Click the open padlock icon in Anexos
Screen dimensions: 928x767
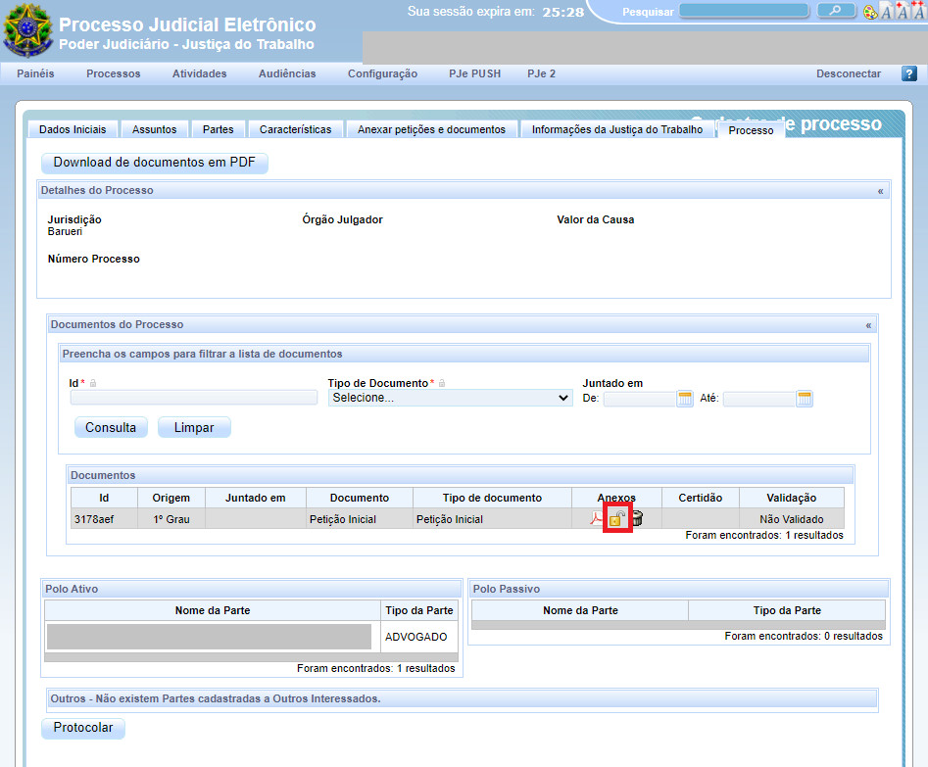tap(616, 519)
